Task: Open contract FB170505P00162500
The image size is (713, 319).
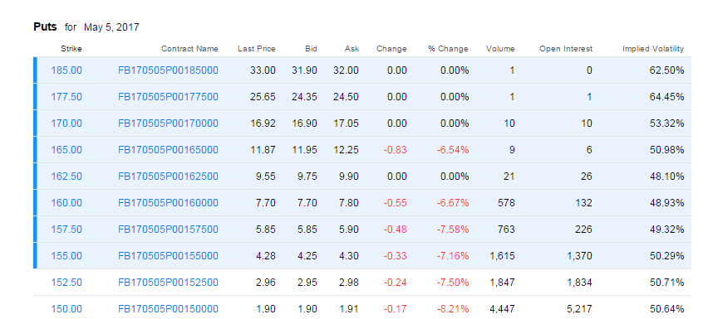Action: 168,176
